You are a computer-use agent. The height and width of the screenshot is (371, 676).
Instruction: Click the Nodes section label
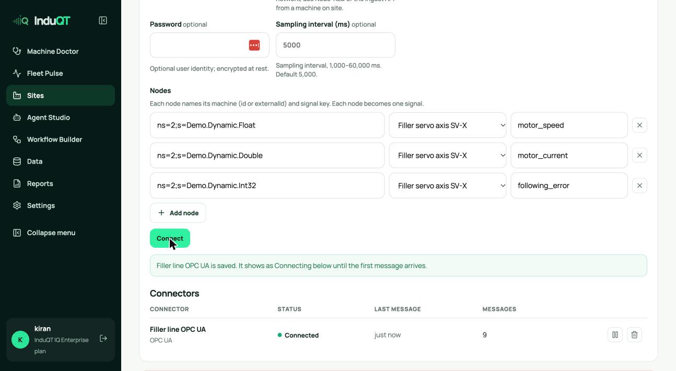160,90
